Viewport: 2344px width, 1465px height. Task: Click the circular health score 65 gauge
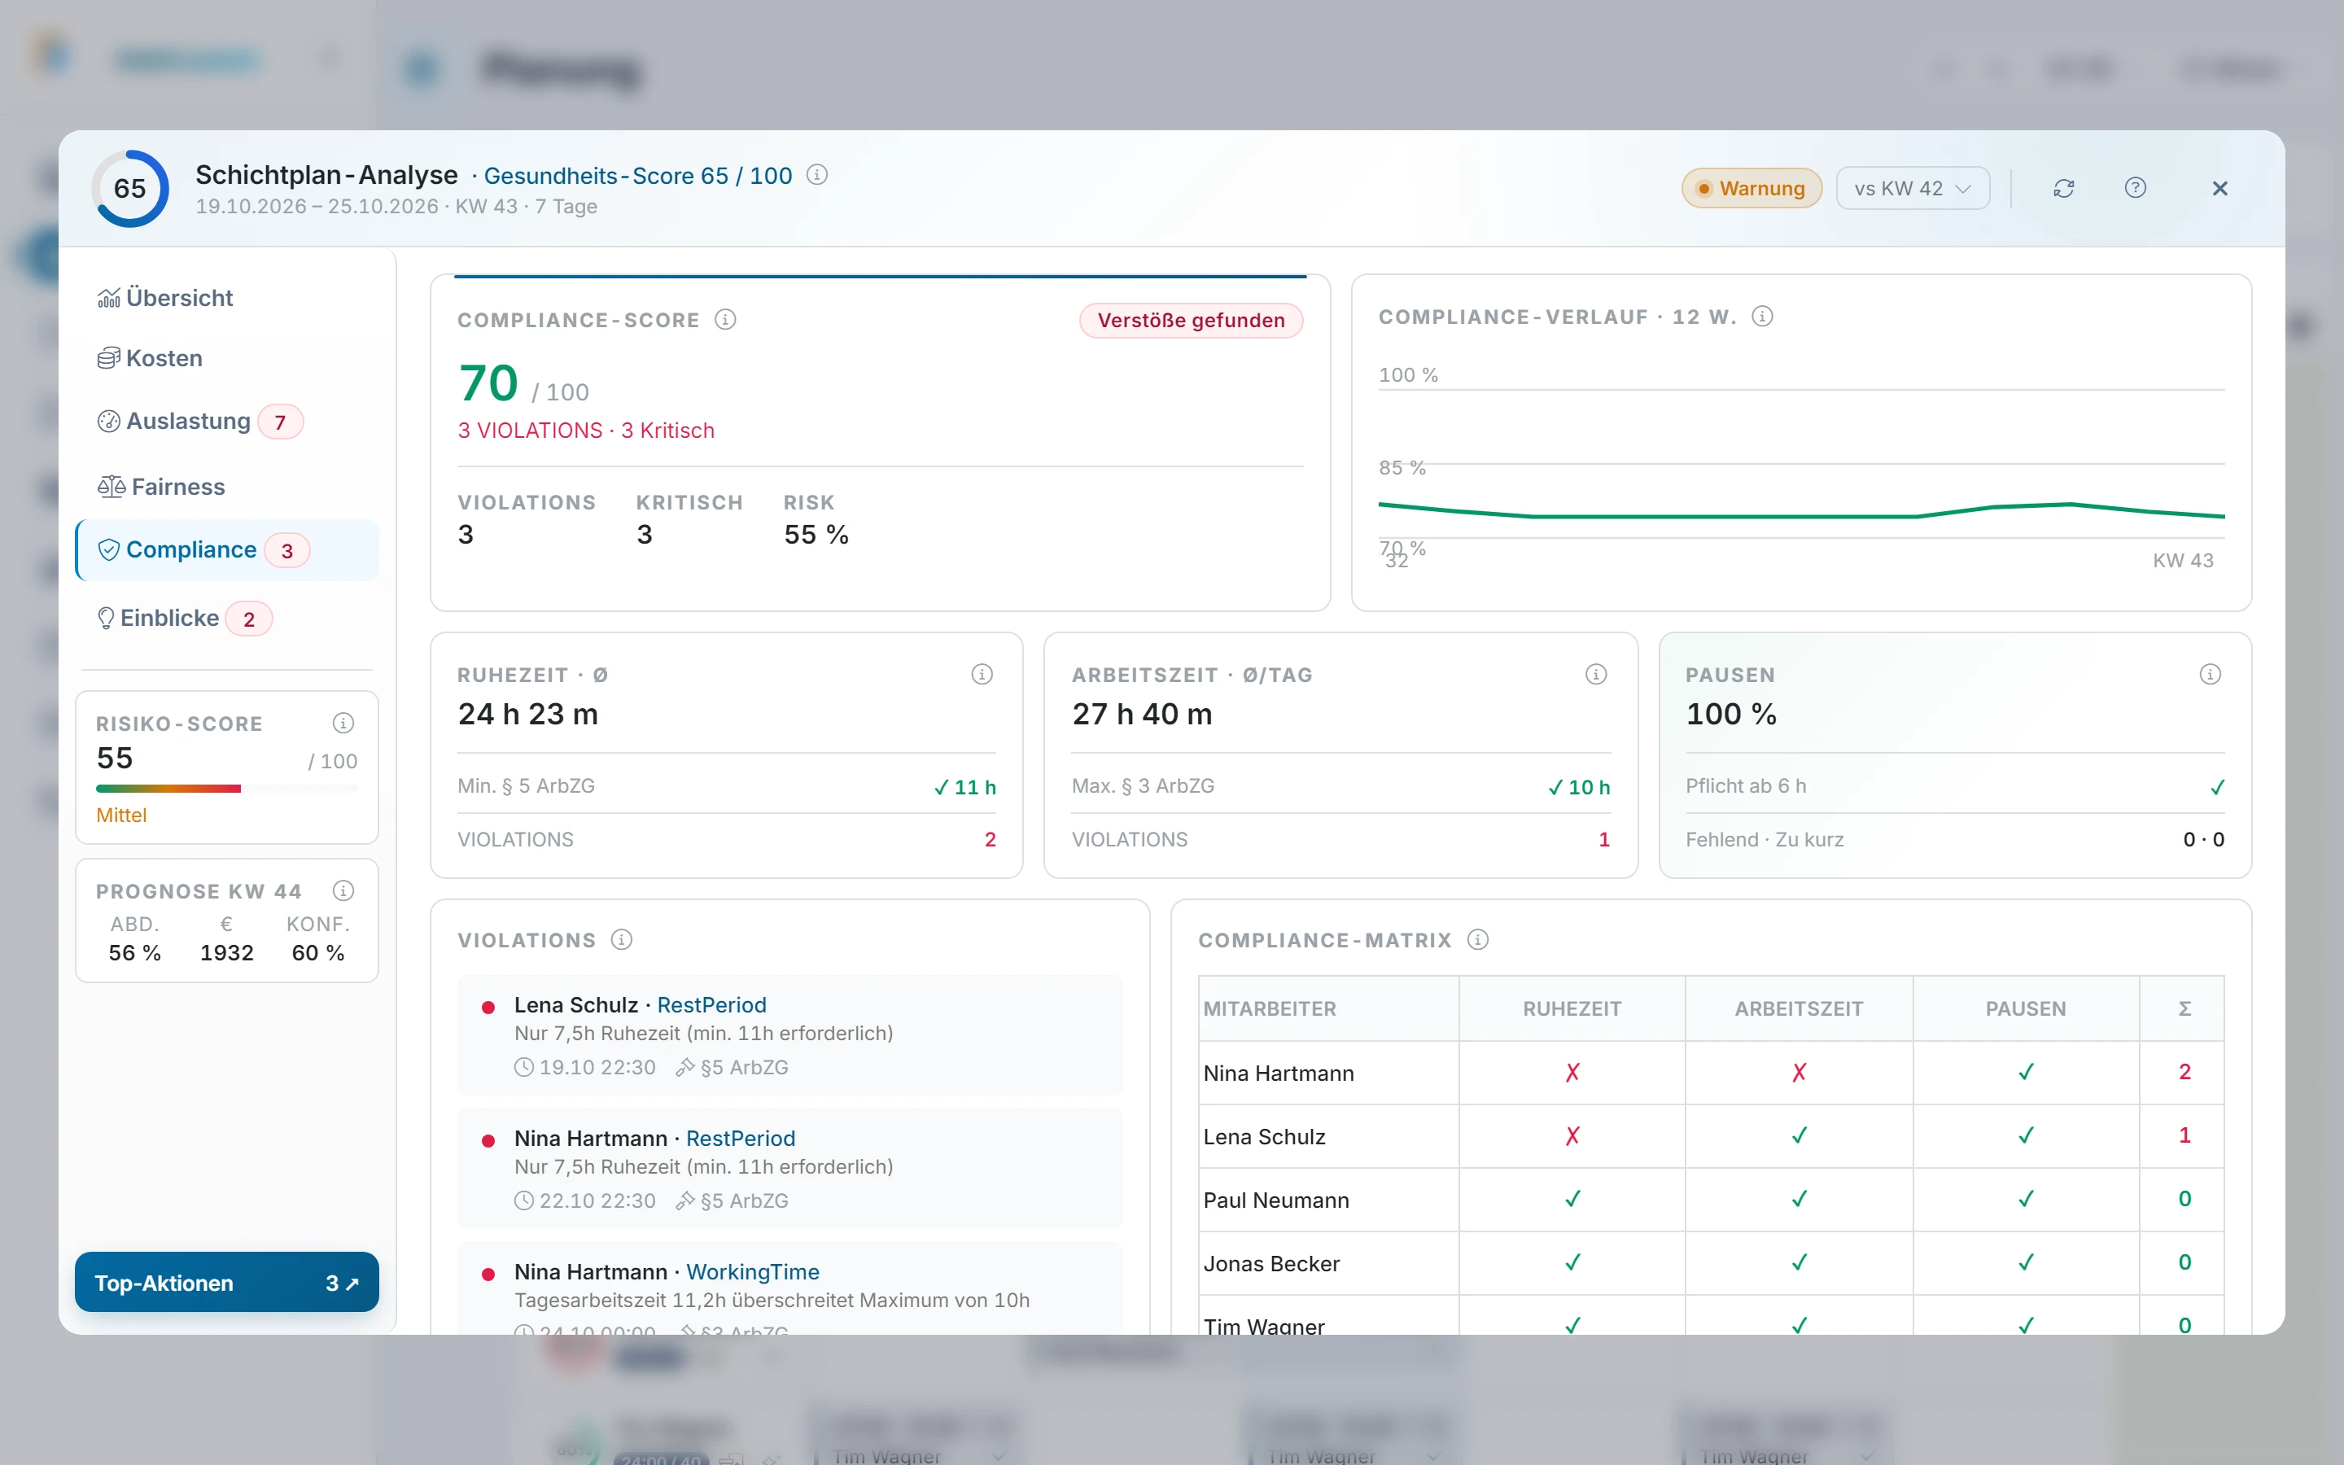[x=129, y=188]
